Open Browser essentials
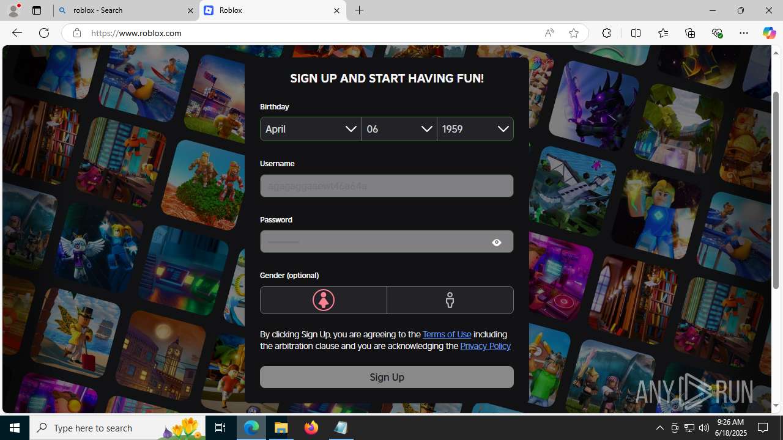Viewport: 783px width, 440px height. pos(717,33)
